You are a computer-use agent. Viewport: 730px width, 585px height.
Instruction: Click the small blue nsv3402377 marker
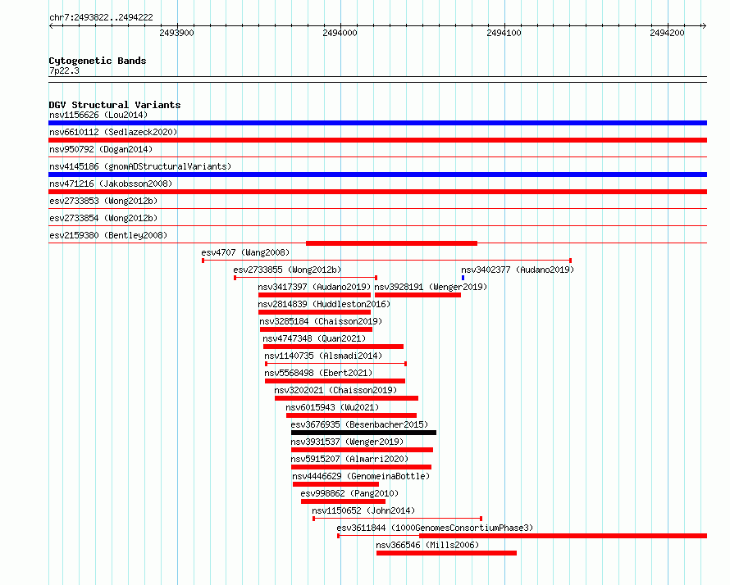coord(463,278)
